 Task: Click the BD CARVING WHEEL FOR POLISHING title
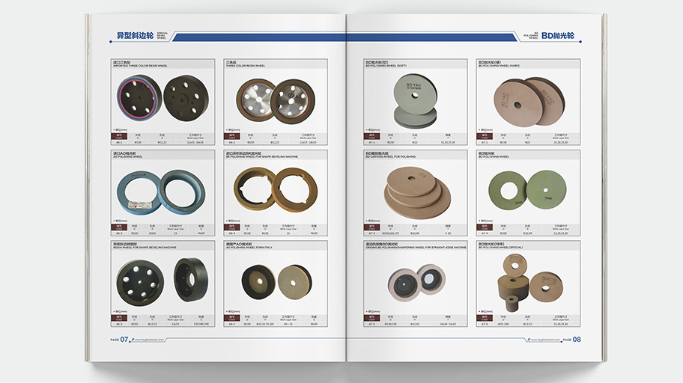tap(391, 156)
